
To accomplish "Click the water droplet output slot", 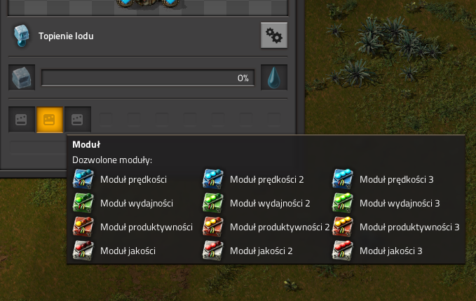I will (274, 77).
